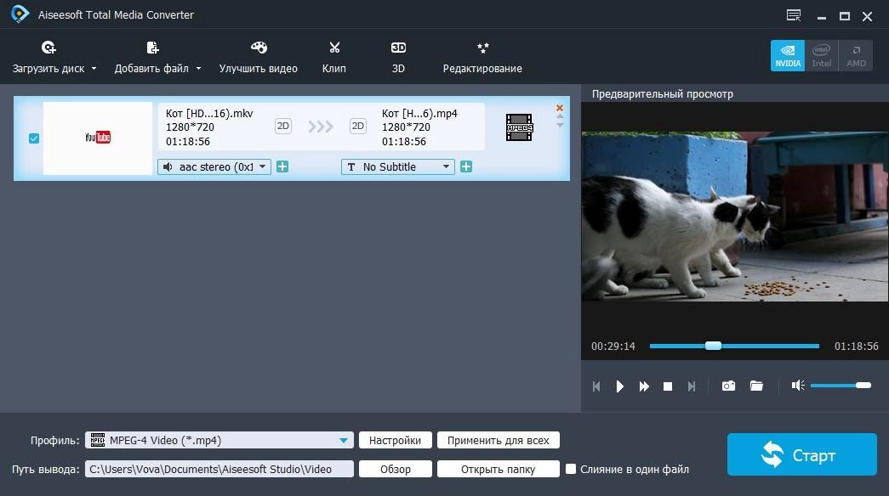The image size is (889, 496).
Task: Play the preview video
Action: click(x=619, y=386)
